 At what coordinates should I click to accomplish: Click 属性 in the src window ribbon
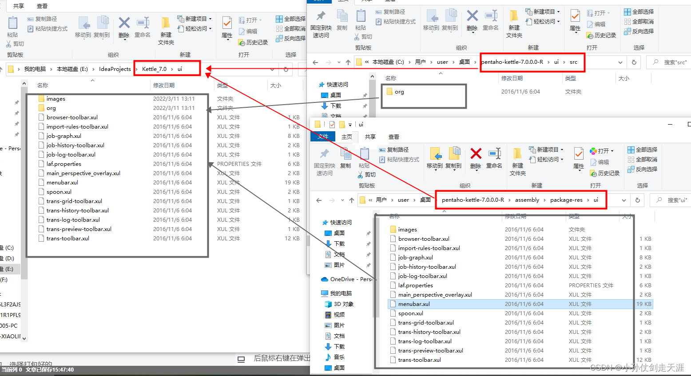[575, 20]
